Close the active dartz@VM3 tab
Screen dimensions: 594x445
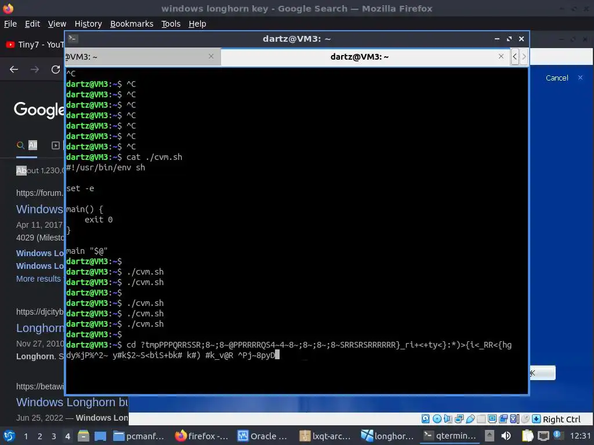point(501,56)
